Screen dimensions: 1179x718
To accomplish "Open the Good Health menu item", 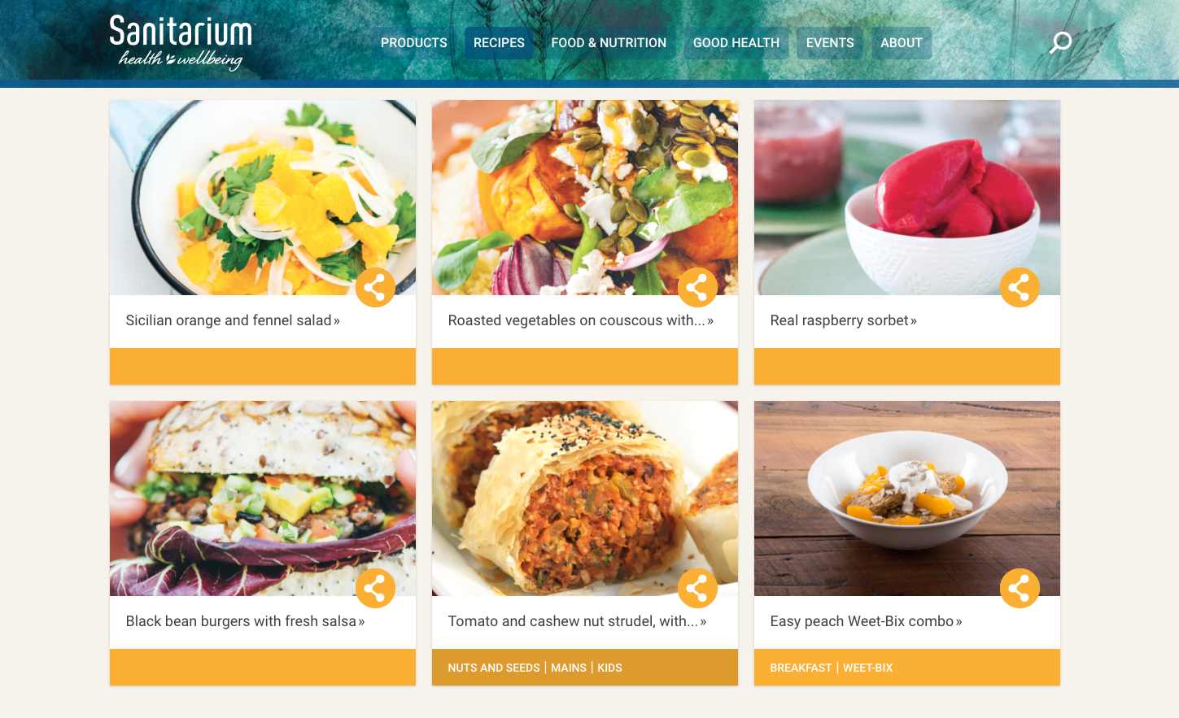I will click(x=736, y=43).
